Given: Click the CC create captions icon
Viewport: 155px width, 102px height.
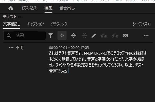Looking at the screenshot, I should pos(125,36).
